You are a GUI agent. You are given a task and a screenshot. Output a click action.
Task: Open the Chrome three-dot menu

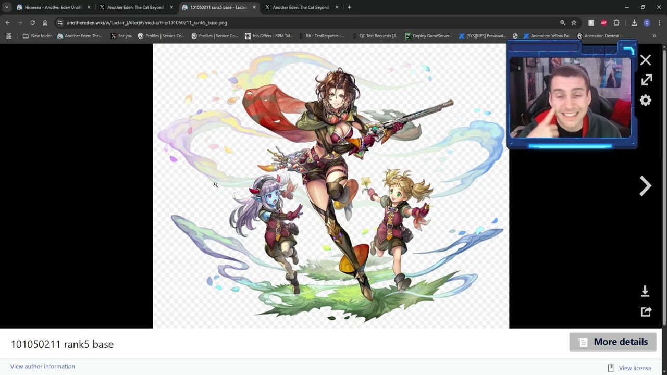659,23
